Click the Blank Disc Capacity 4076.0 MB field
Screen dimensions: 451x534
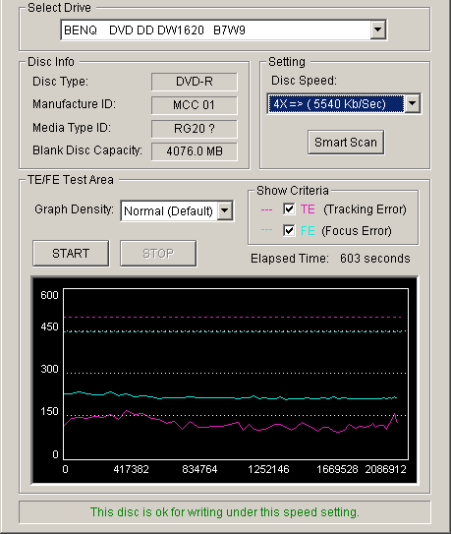pyautogui.click(x=195, y=151)
